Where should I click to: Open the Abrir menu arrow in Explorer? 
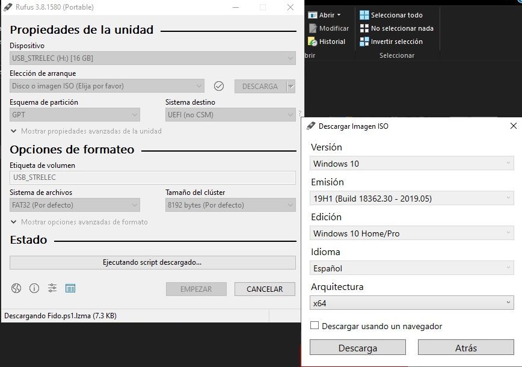(339, 15)
